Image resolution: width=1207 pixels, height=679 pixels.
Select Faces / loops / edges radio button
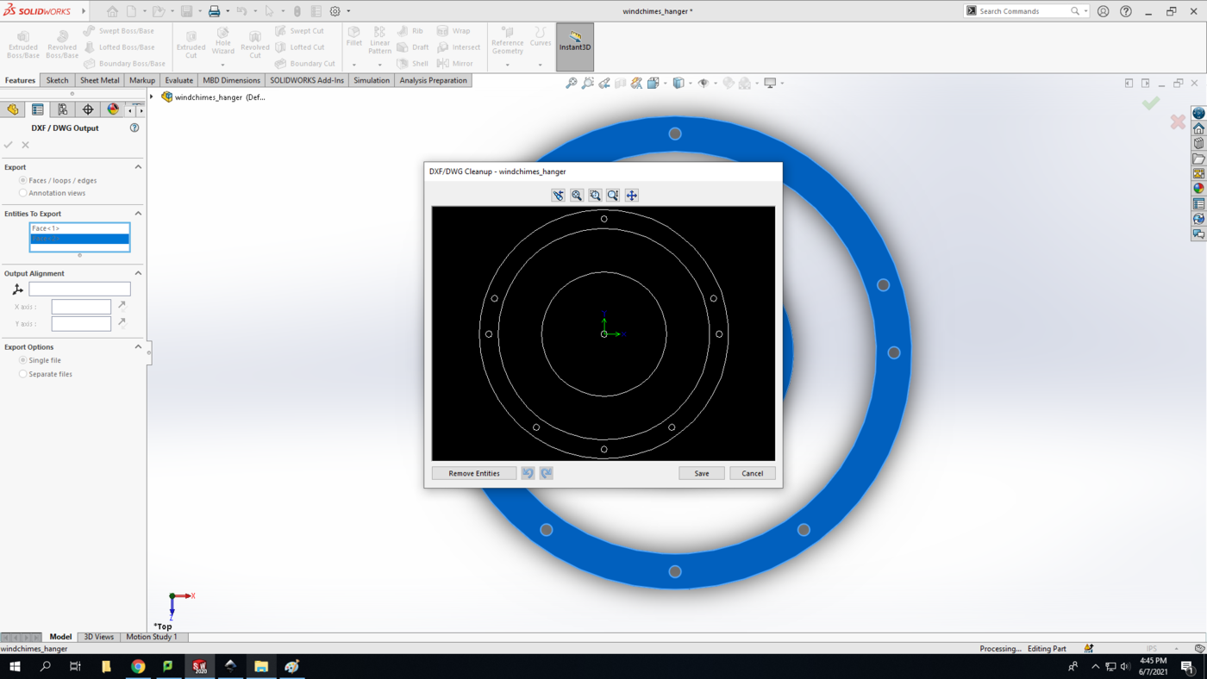[23, 180]
